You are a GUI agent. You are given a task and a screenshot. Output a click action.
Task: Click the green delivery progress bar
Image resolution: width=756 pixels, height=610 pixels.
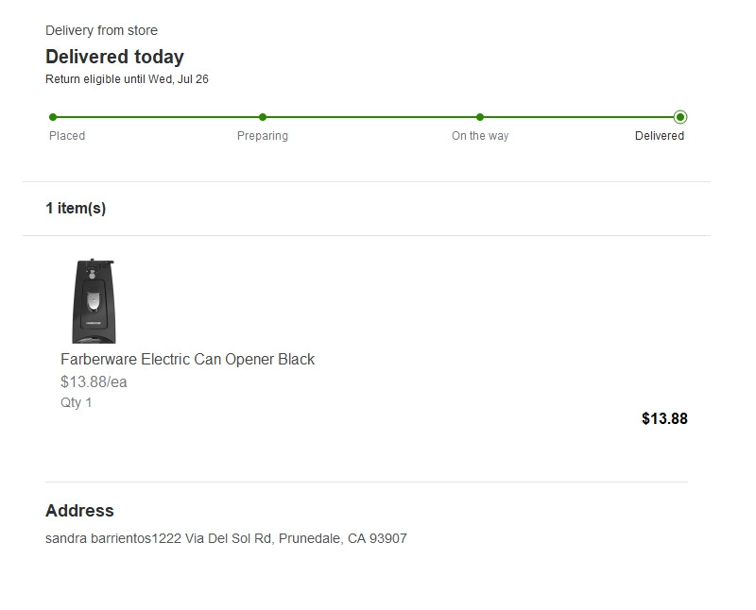(369, 117)
